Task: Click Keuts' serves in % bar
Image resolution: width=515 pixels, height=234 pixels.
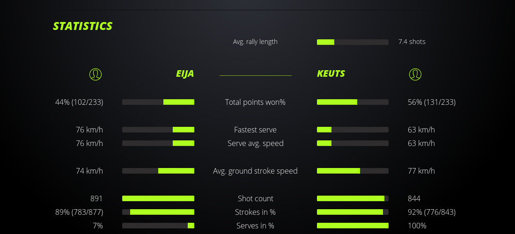Action: coord(353,226)
